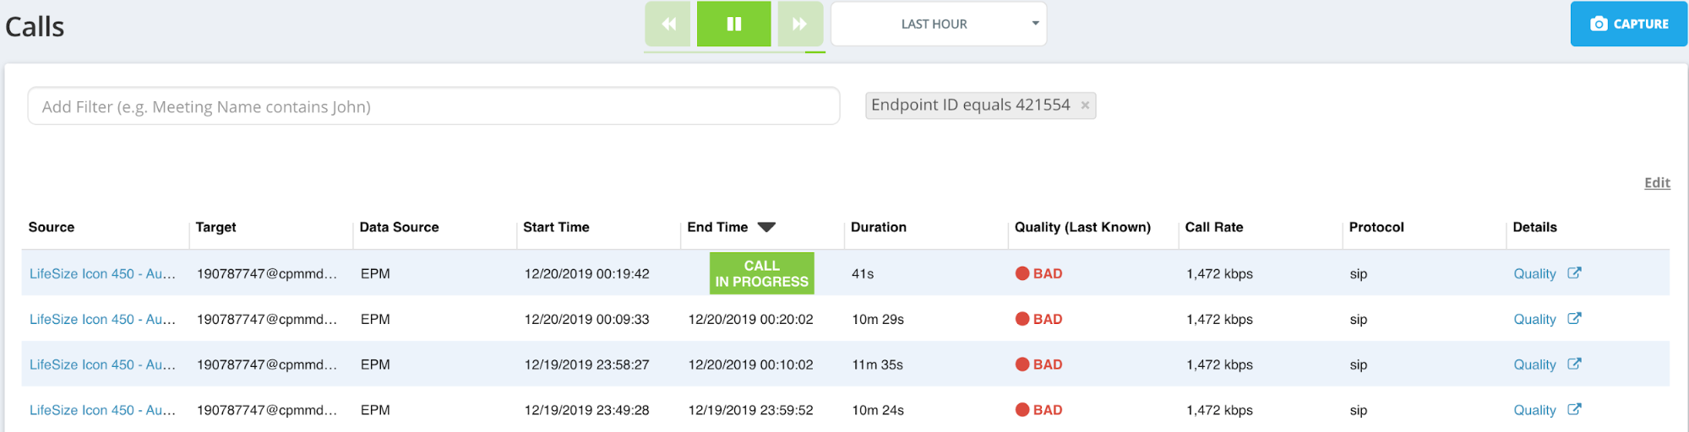
Task: Remove the Endpoint ID equals 421554 filter
Action: (1085, 105)
